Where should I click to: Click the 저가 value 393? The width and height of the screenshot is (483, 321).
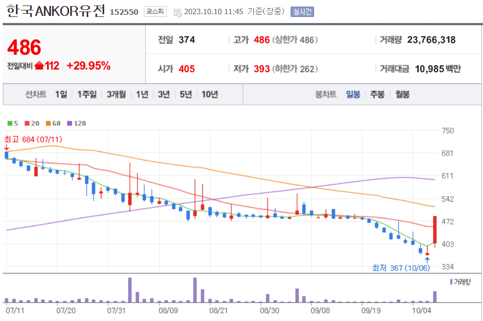pos(262,68)
